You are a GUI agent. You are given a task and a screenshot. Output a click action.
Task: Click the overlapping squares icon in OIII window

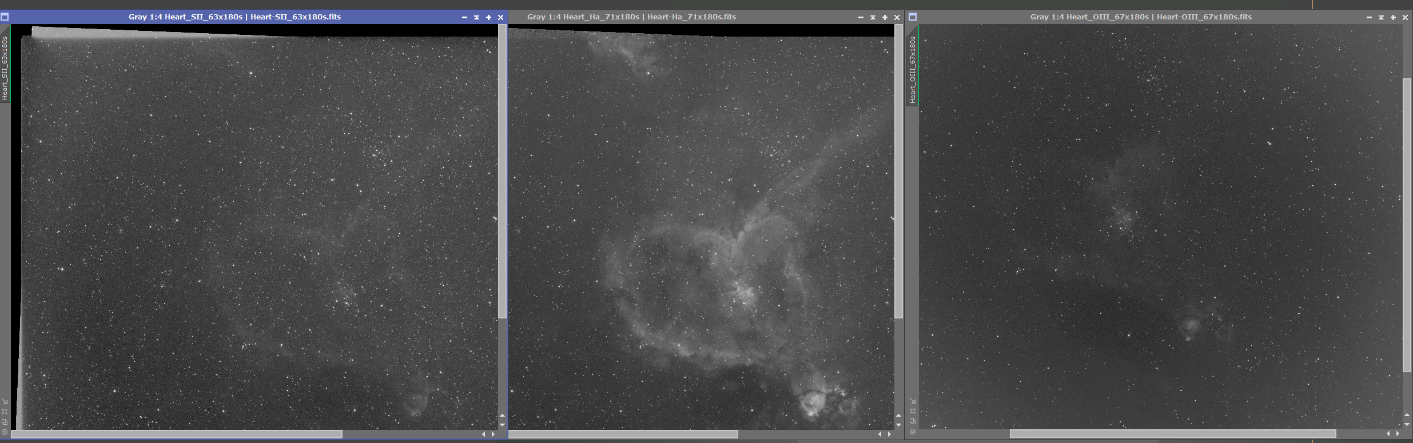(x=913, y=421)
